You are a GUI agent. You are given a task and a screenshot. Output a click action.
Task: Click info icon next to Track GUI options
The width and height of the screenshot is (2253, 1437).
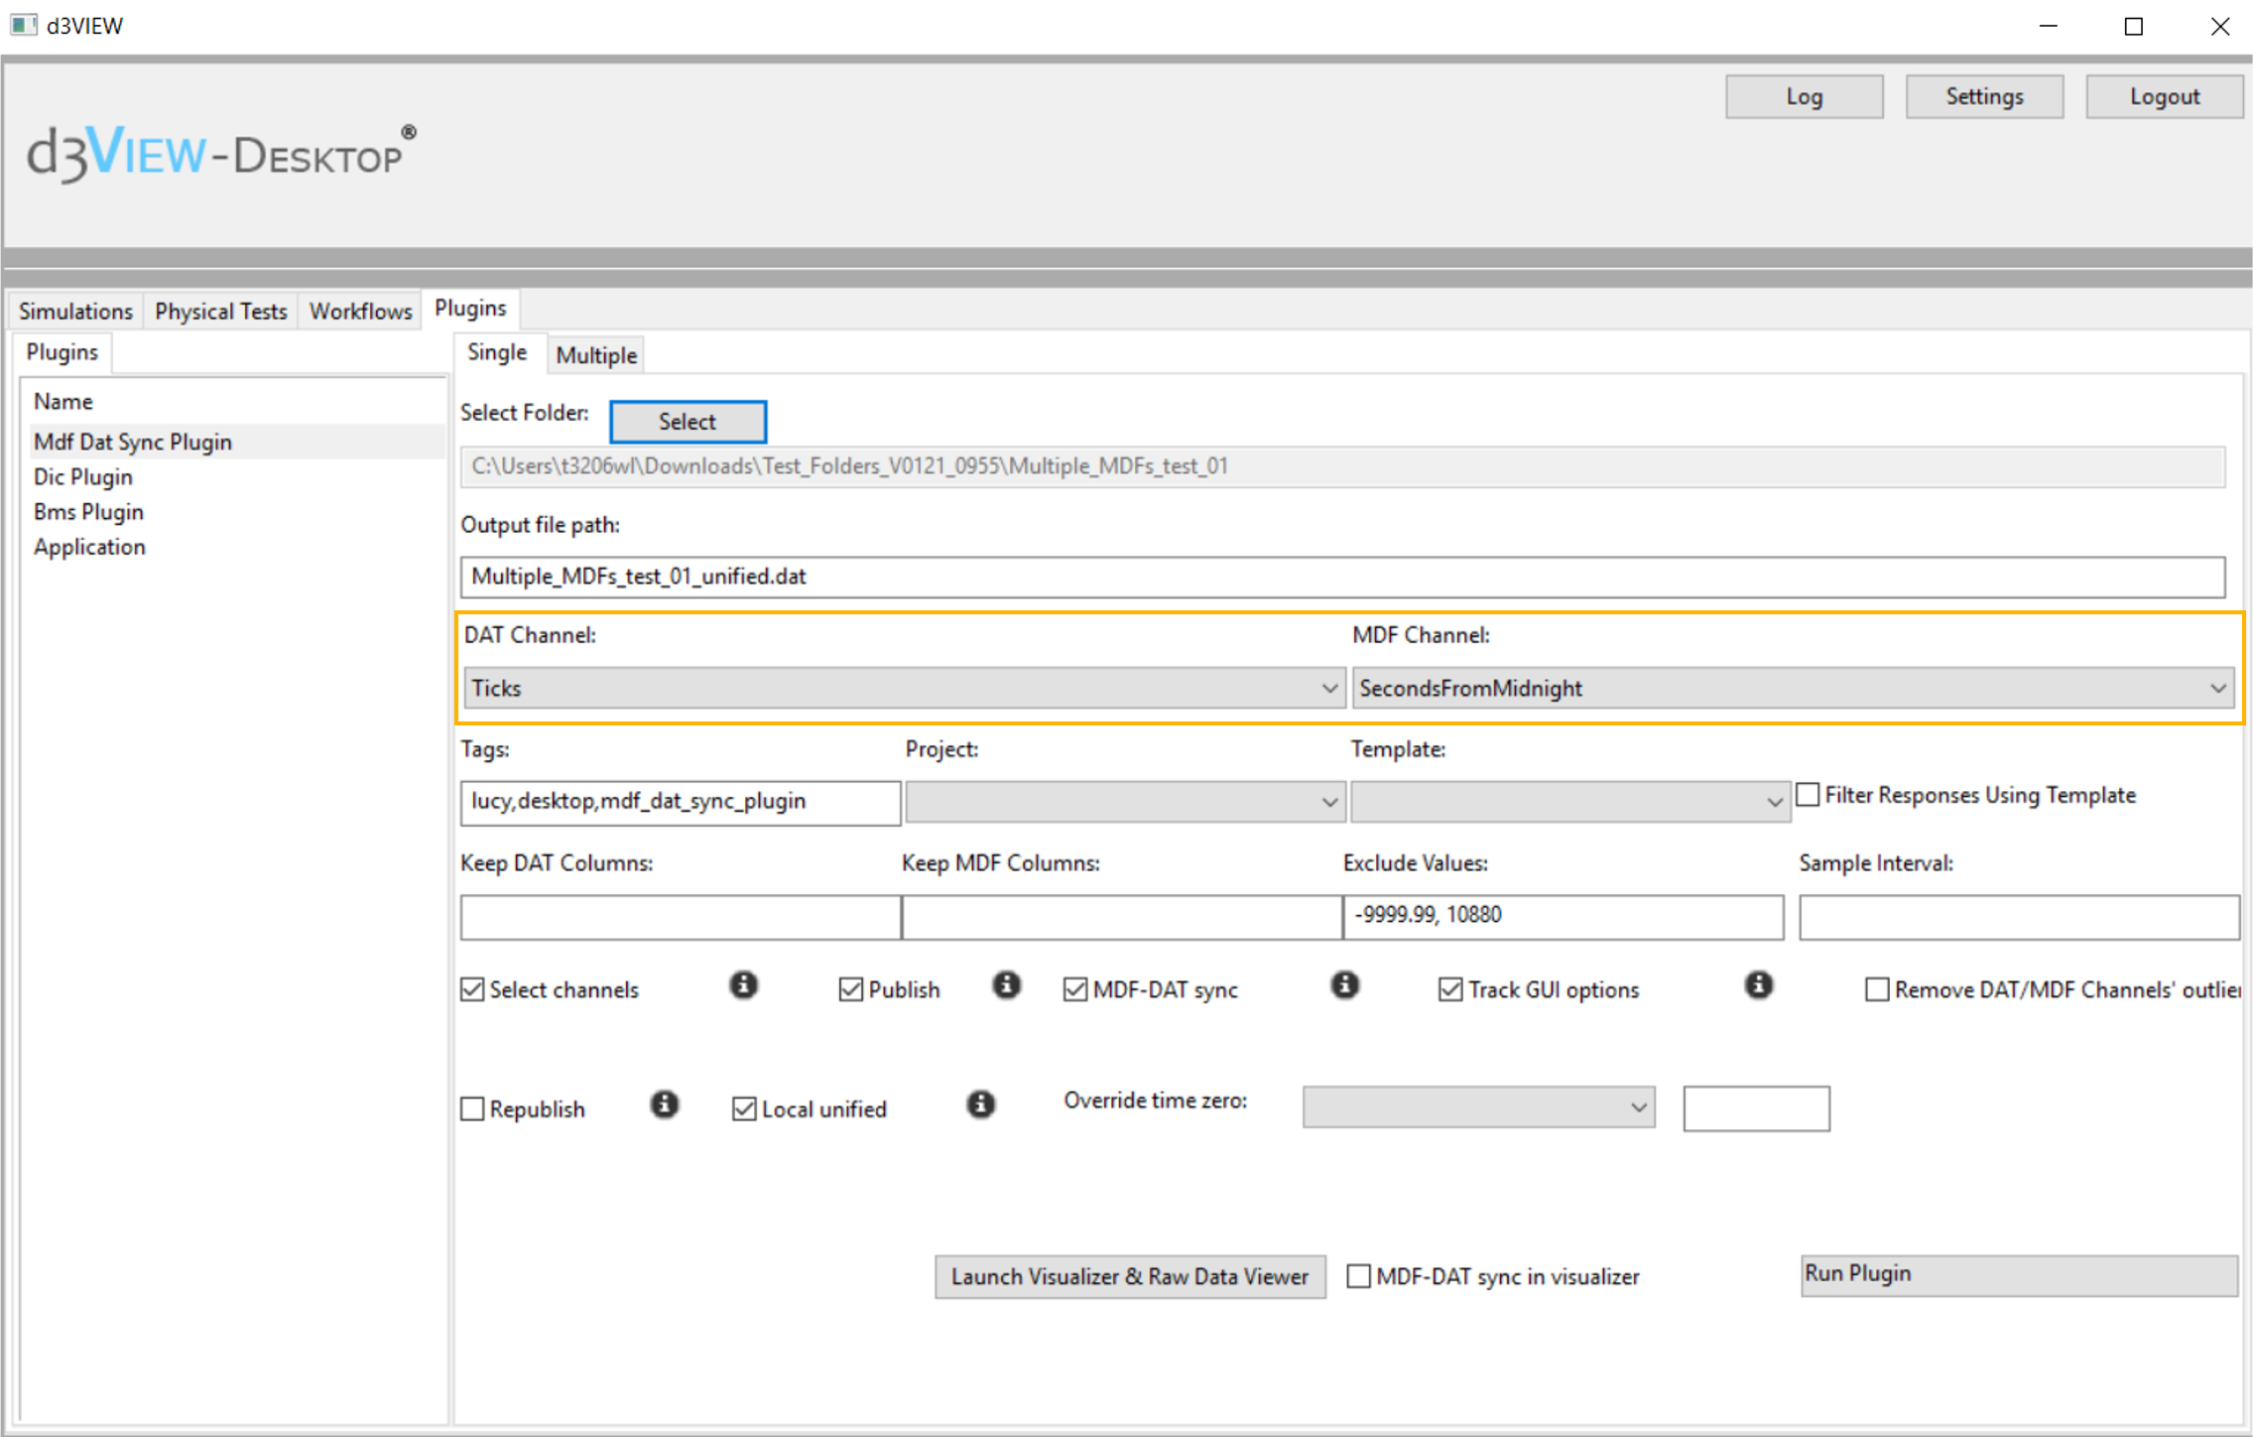point(1758,985)
